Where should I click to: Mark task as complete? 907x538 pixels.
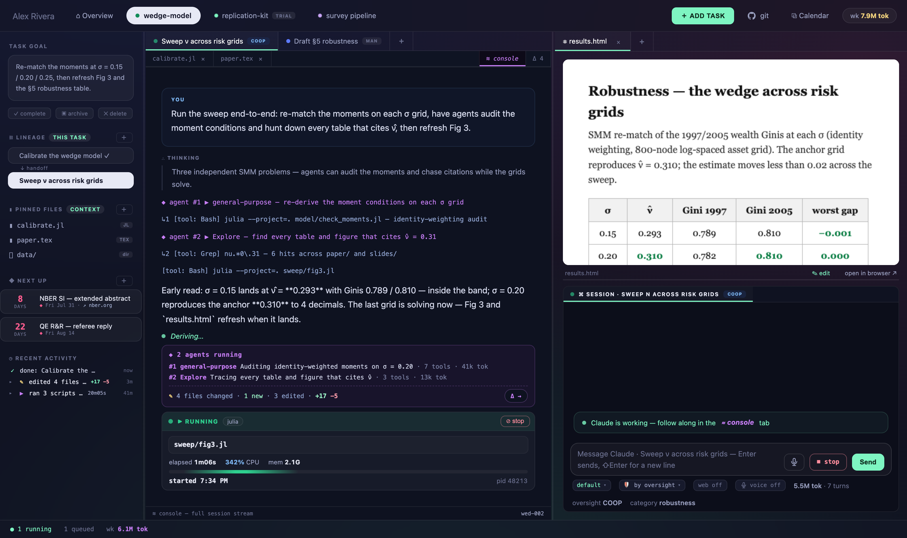(x=29, y=114)
